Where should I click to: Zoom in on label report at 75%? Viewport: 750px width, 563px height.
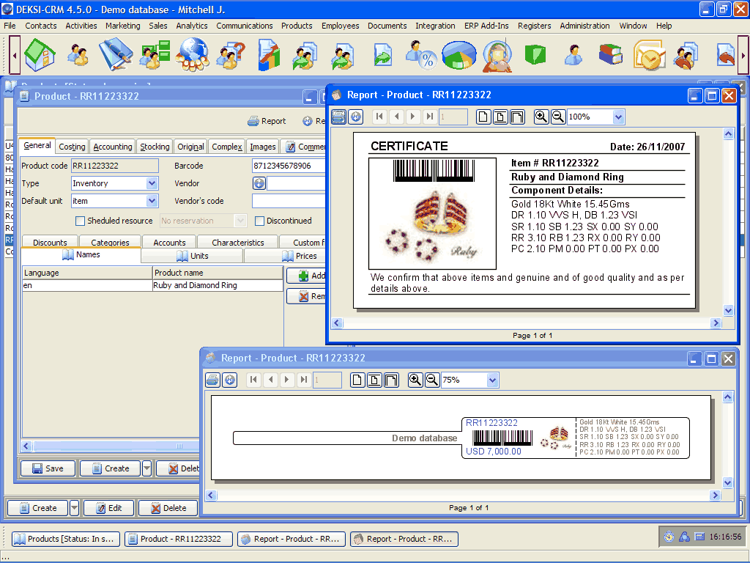click(x=415, y=380)
